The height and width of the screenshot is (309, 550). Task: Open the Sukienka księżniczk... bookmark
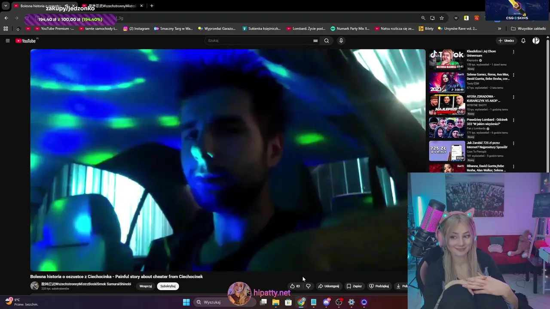pyautogui.click(x=261, y=29)
